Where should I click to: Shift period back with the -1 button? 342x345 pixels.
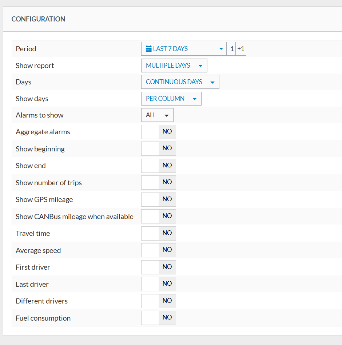(x=231, y=49)
